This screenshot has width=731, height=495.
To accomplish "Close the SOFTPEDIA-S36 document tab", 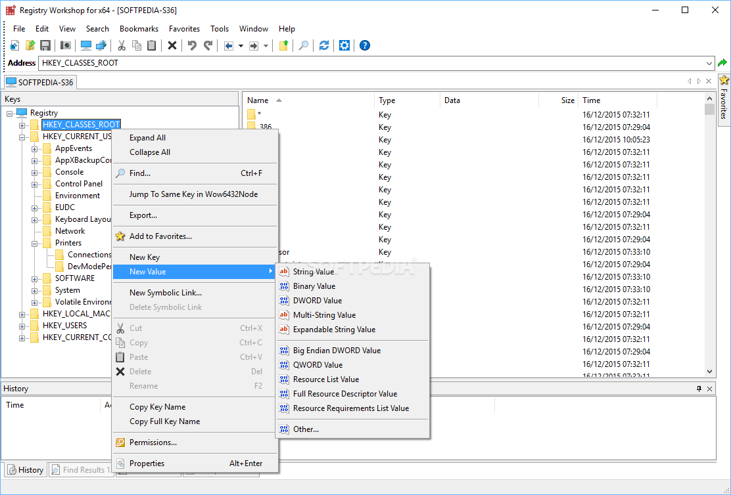I will (709, 81).
